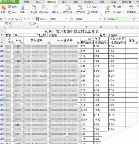Click the undo arrow icon
The height and width of the screenshot is (144, 139).
(24, 19)
